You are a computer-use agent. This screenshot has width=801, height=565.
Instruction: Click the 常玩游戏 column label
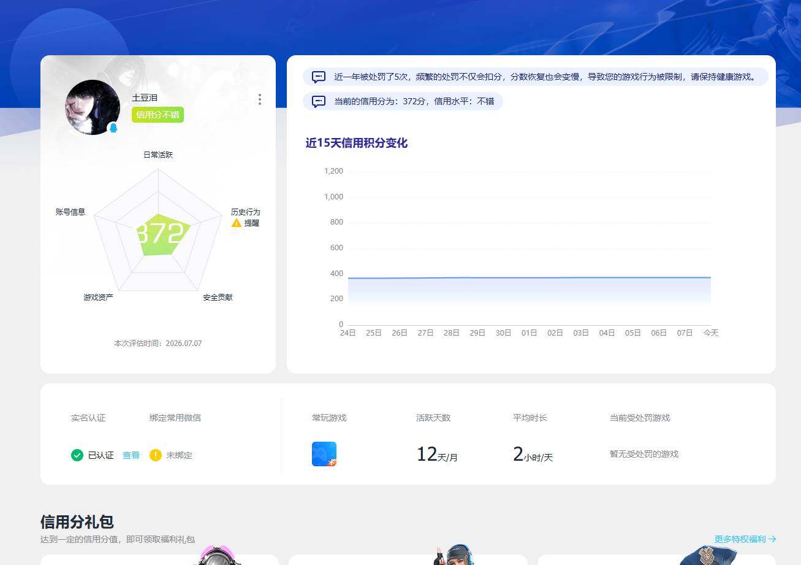click(329, 418)
